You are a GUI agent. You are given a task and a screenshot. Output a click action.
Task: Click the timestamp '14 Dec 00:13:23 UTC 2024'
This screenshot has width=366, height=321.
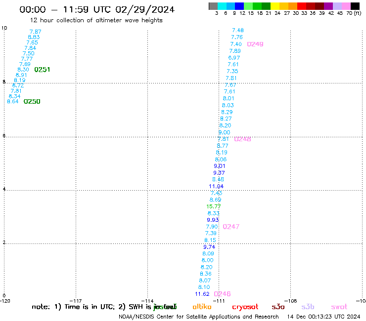point(324,317)
